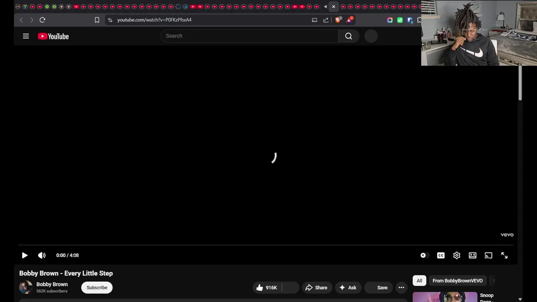Open the more actions three-dot menu
The image size is (537, 302).
[401, 288]
